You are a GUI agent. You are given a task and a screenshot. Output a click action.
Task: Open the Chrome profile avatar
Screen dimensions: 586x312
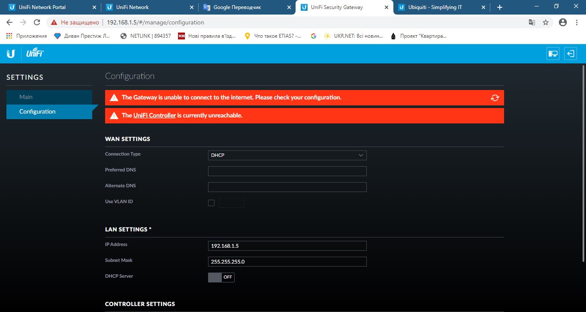pos(563,22)
